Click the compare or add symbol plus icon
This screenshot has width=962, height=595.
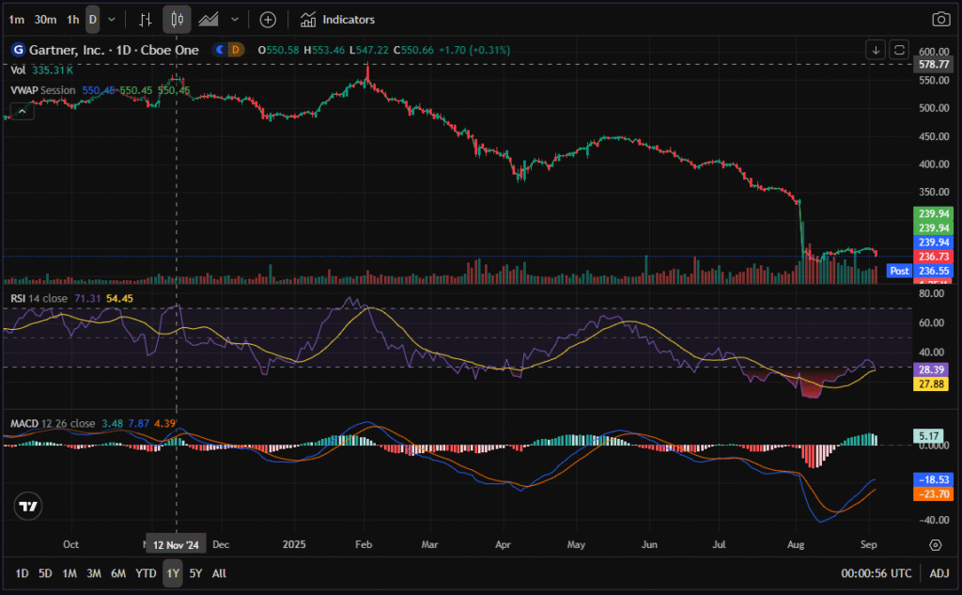pos(268,19)
